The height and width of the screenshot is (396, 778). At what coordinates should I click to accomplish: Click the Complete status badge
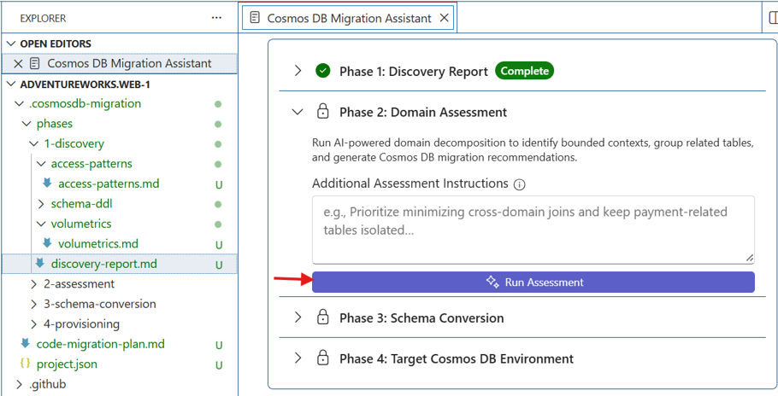(x=524, y=71)
